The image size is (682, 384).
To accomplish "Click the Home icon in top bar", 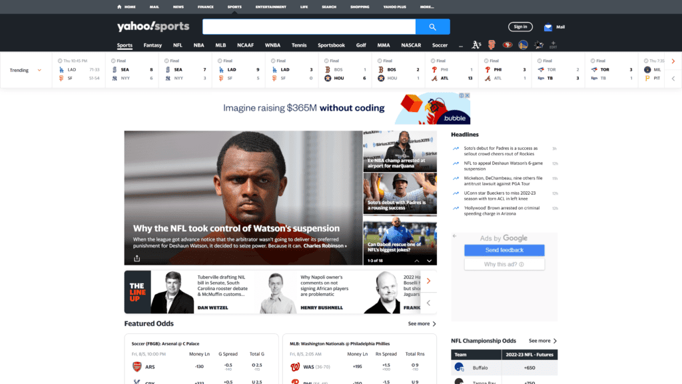I will pos(119,7).
